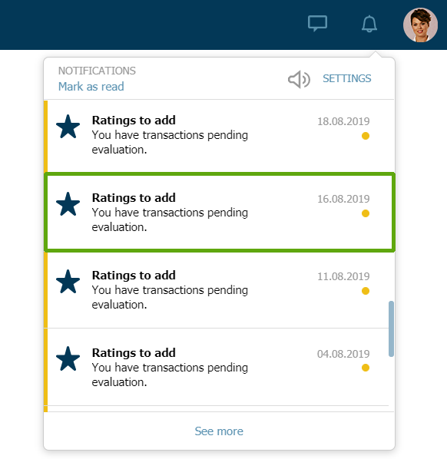Open the Ratings to add notification dated 18.08.2019

[219, 136]
